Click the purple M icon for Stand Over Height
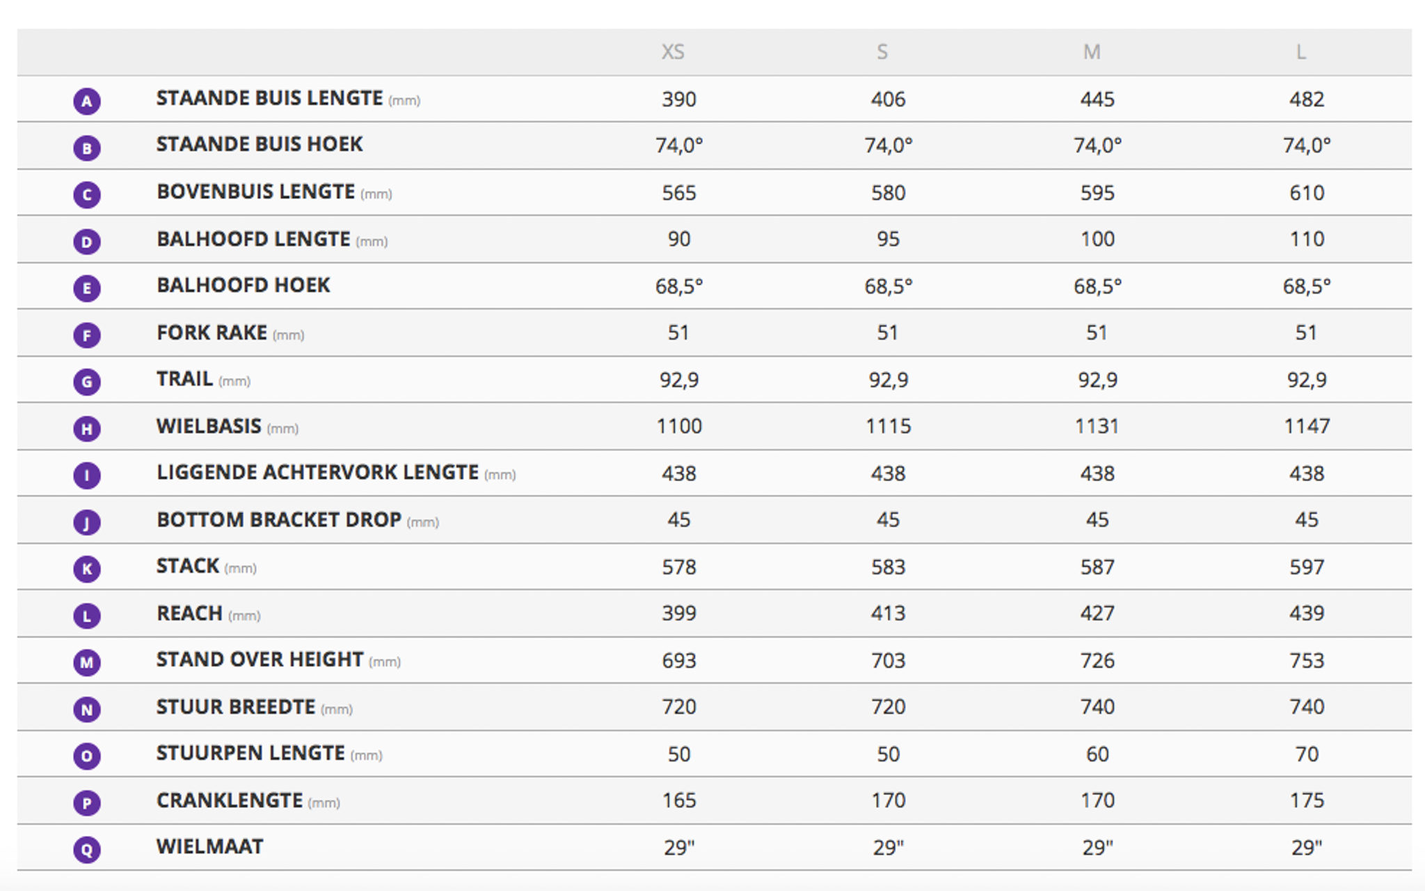 pyautogui.click(x=87, y=662)
